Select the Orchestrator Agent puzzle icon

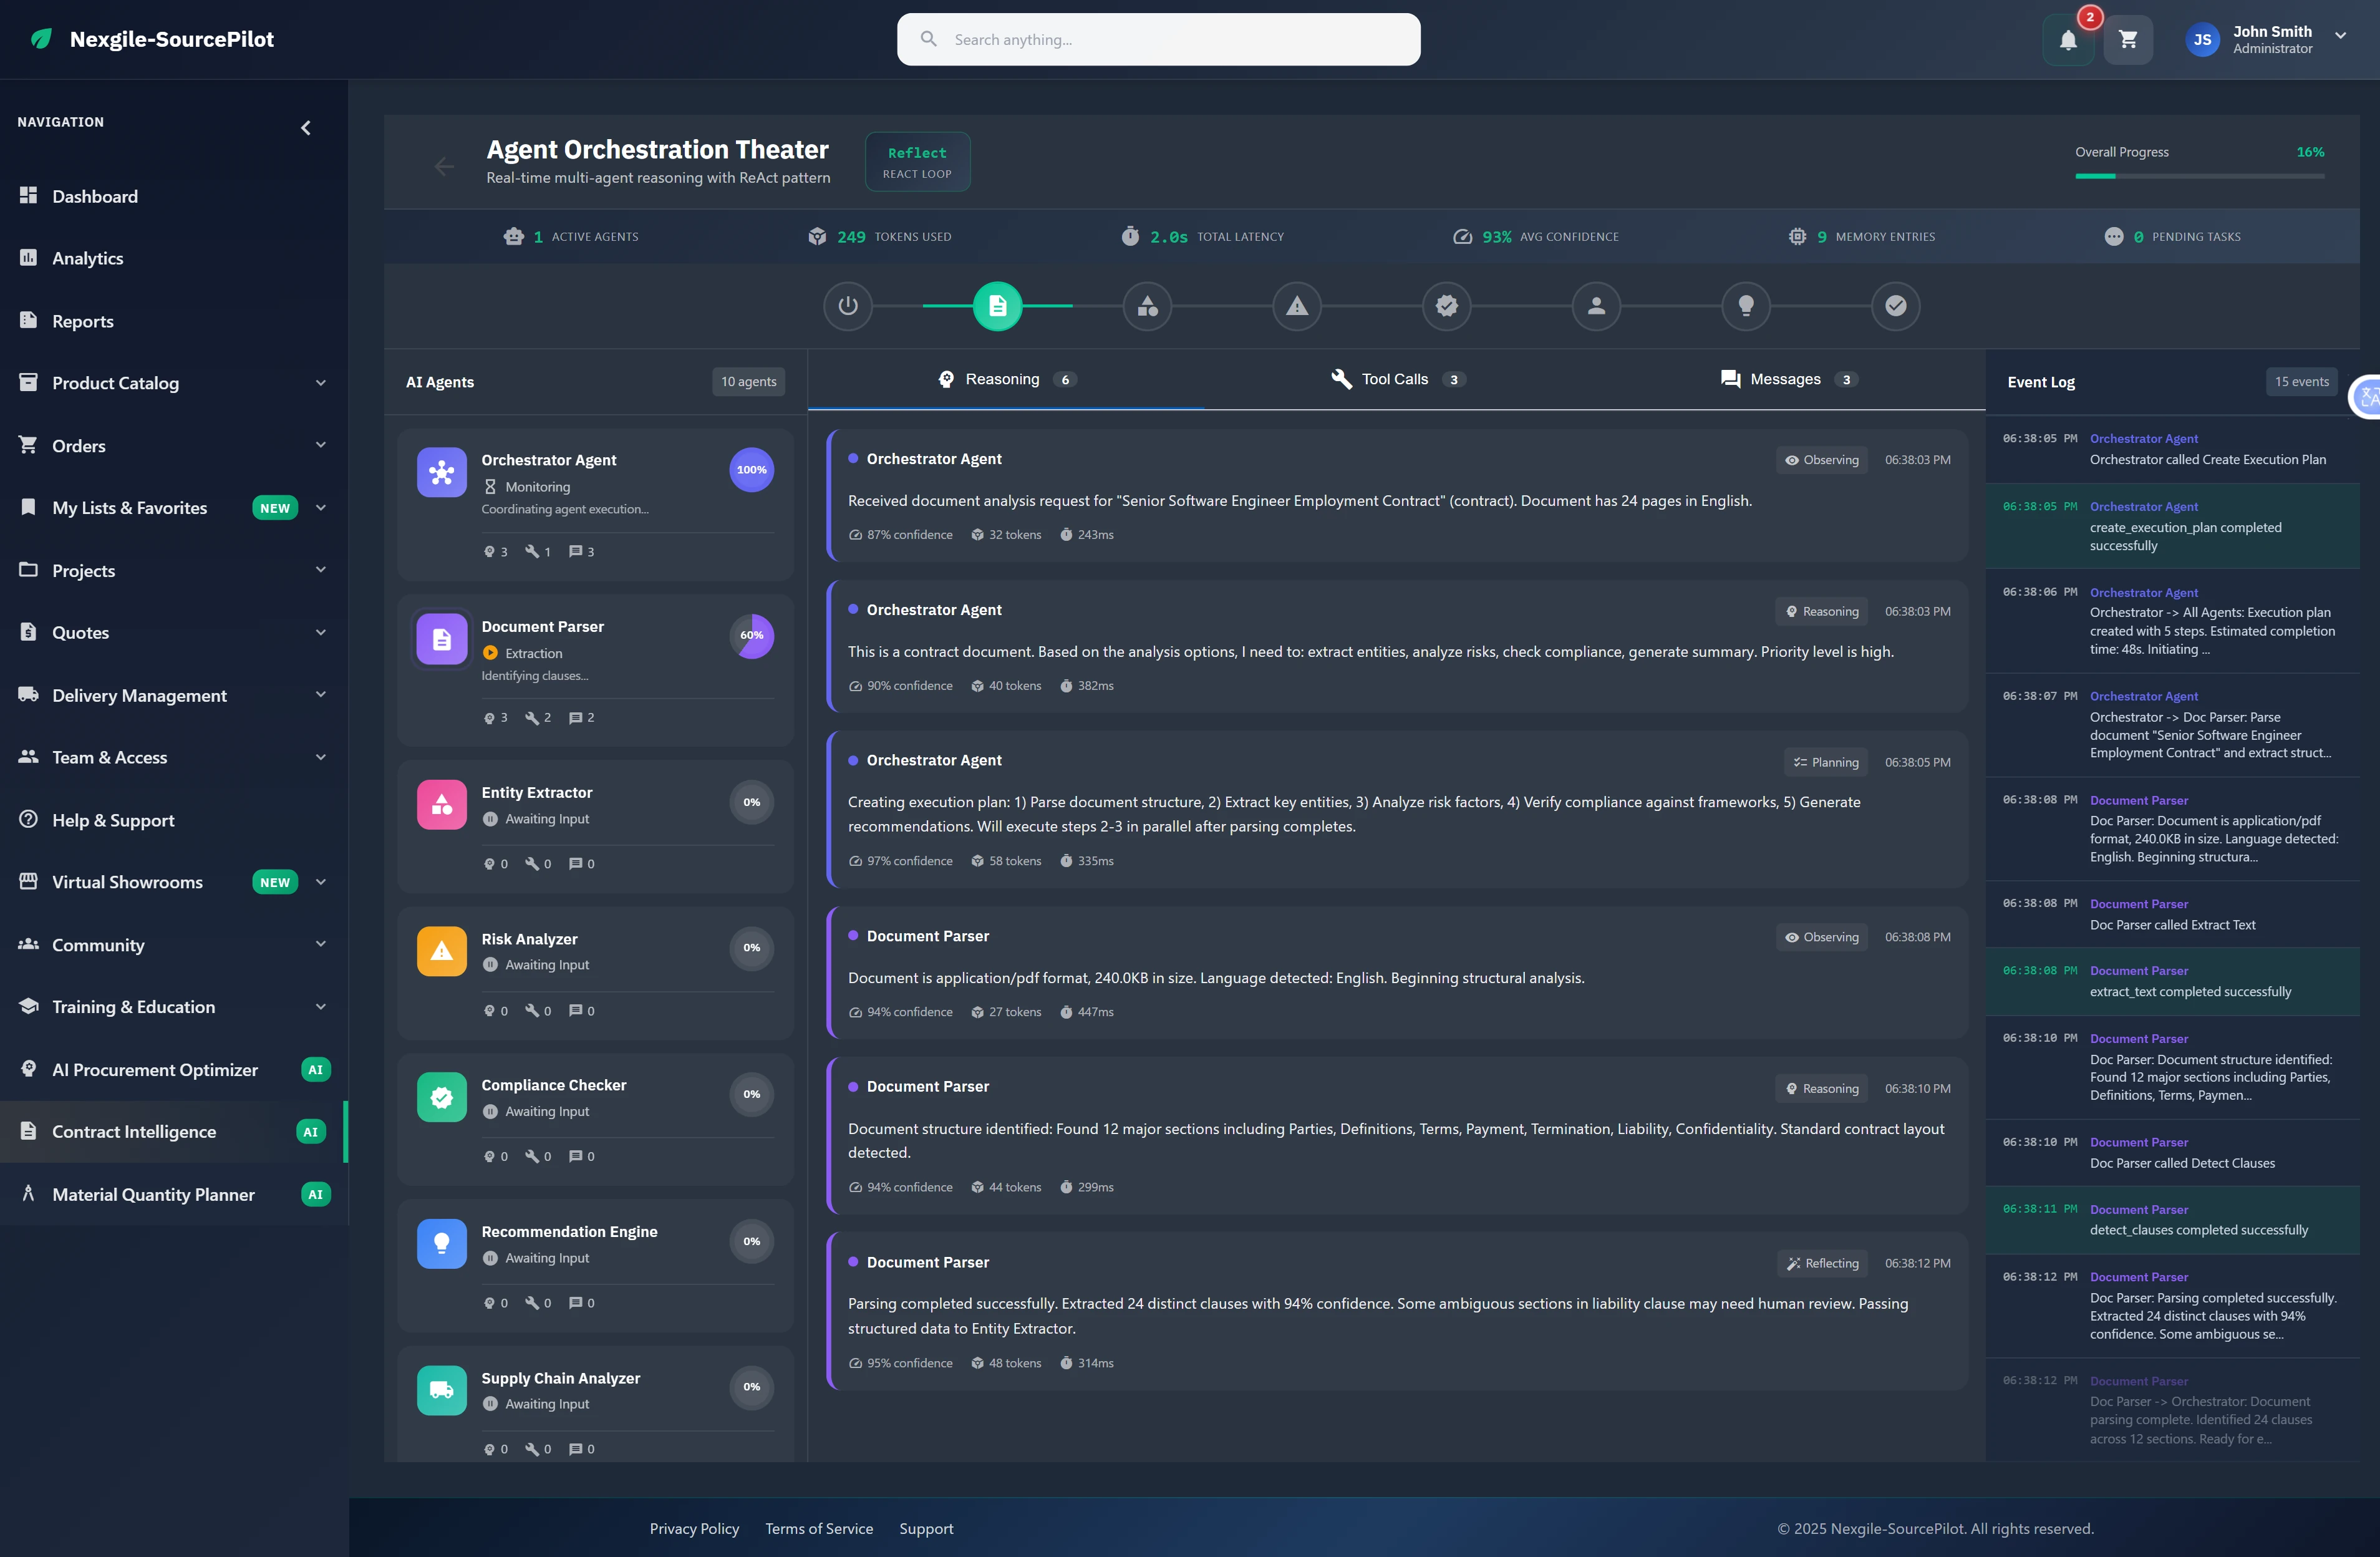click(441, 471)
